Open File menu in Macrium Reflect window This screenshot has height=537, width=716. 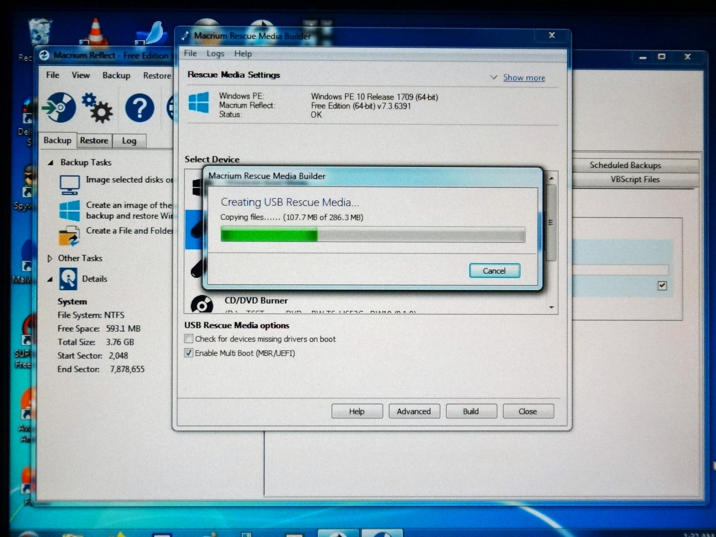53,75
